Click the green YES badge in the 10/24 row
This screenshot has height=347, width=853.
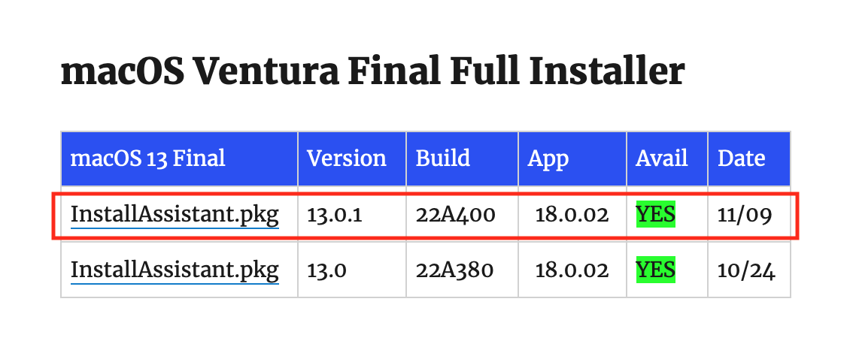pos(655,270)
